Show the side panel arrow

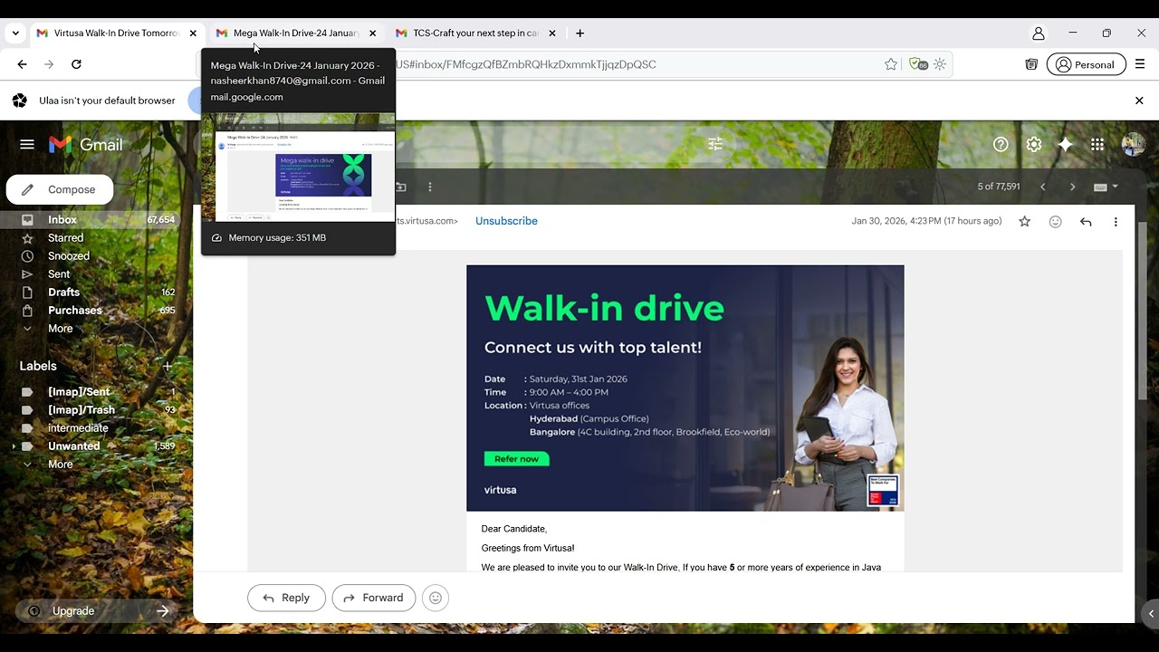[1151, 613]
